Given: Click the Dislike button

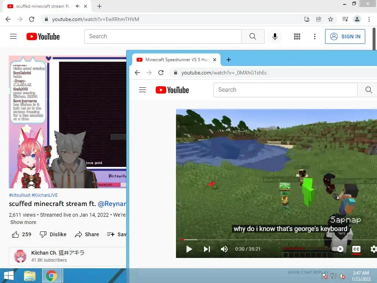Looking at the screenshot, I should click(53, 234).
